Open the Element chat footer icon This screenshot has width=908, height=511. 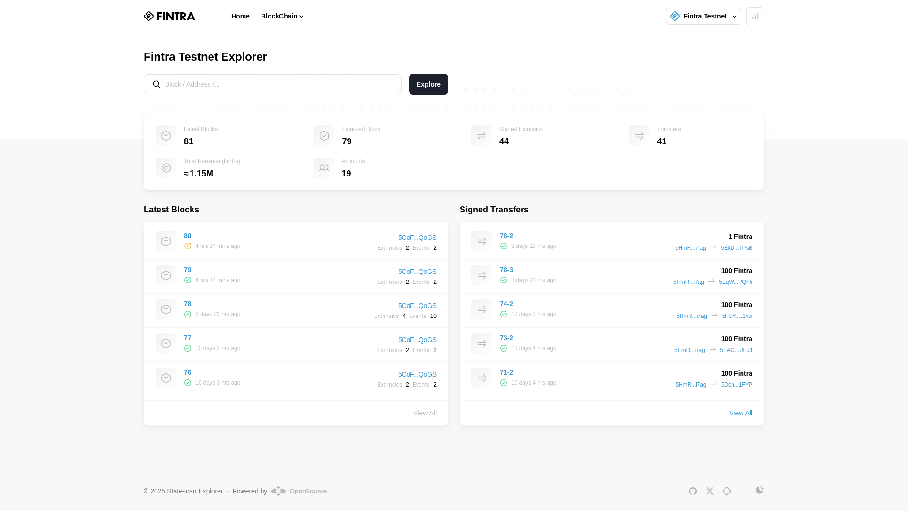click(727, 491)
